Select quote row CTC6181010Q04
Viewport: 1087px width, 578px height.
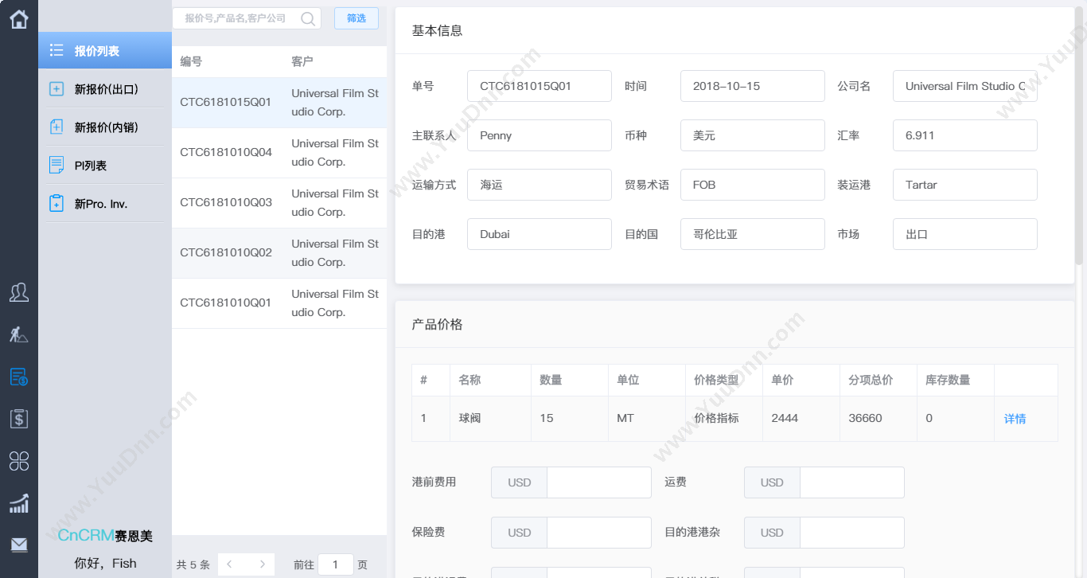point(279,153)
